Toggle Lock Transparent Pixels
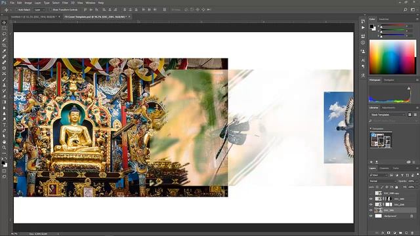The width and height of the screenshot is (420, 236). pyautogui.click(x=377, y=187)
